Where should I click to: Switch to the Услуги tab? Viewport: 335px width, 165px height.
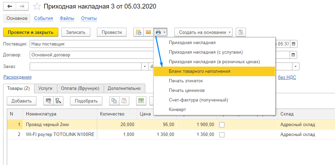[46, 88]
